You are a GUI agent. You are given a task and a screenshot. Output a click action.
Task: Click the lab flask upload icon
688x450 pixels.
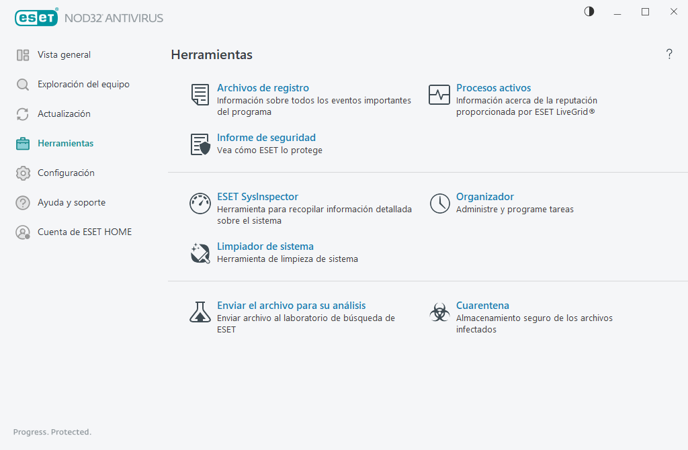tap(200, 312)
